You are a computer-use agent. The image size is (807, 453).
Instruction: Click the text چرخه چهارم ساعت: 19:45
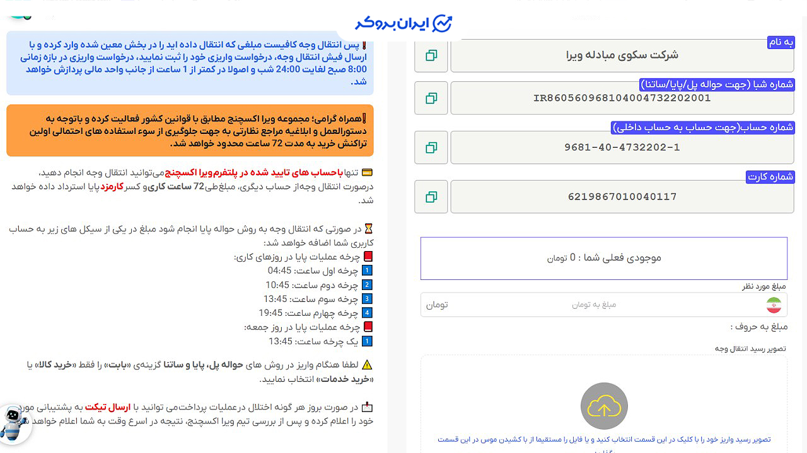click(x=308, y=313)
